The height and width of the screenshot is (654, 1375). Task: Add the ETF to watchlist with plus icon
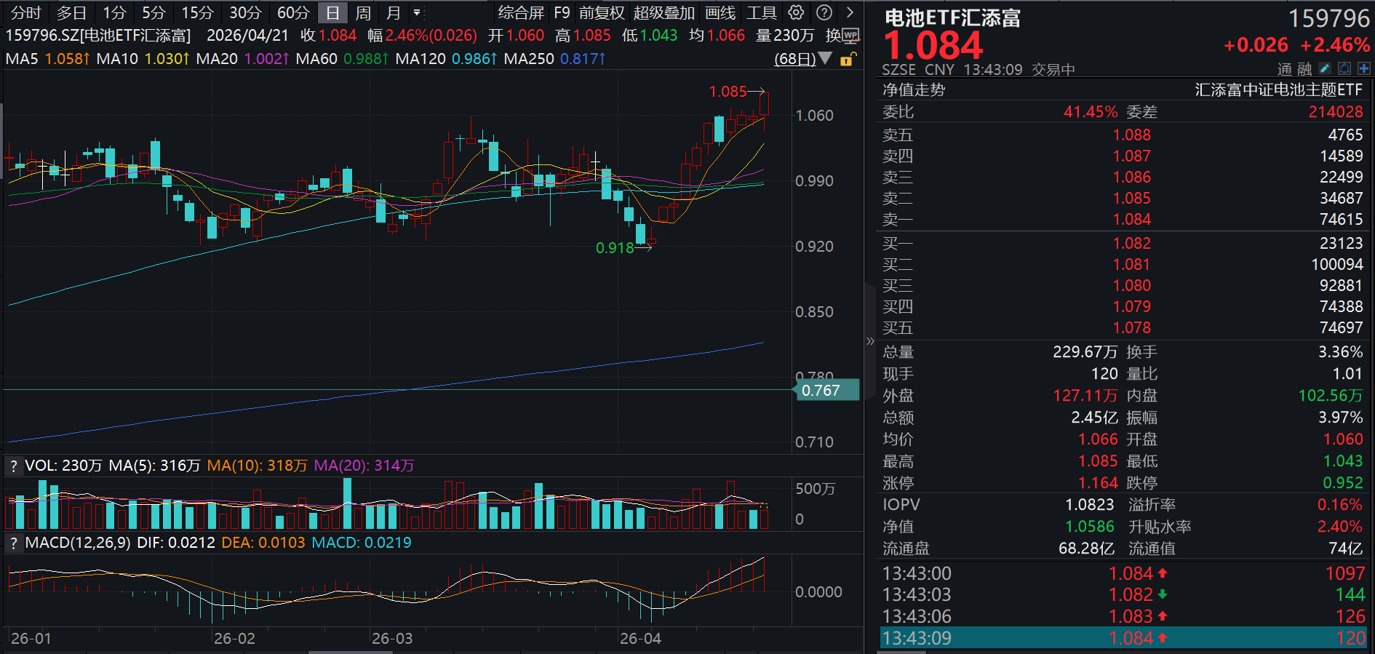(1363, 68)
